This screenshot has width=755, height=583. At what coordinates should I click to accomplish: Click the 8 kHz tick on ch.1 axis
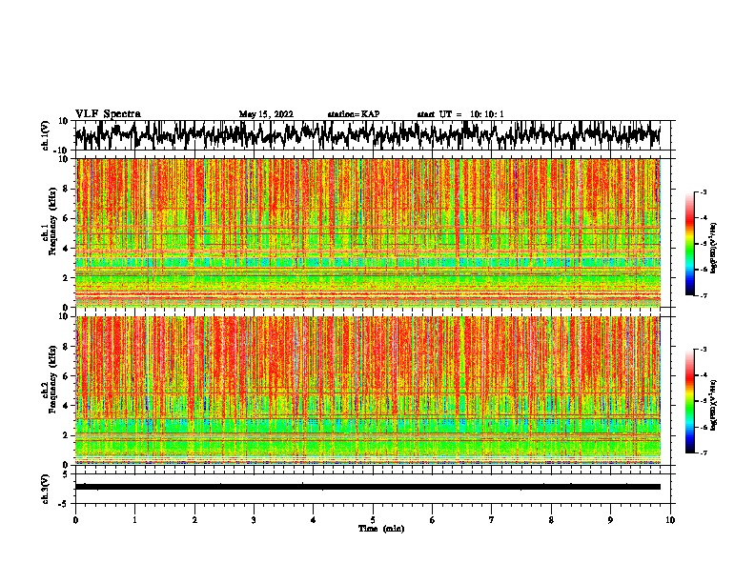click(x=66, y=189)
